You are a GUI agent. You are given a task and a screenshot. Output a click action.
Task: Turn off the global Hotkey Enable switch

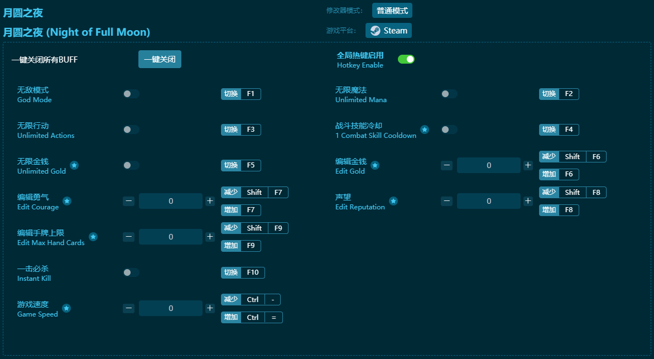[x=406, y=59]
